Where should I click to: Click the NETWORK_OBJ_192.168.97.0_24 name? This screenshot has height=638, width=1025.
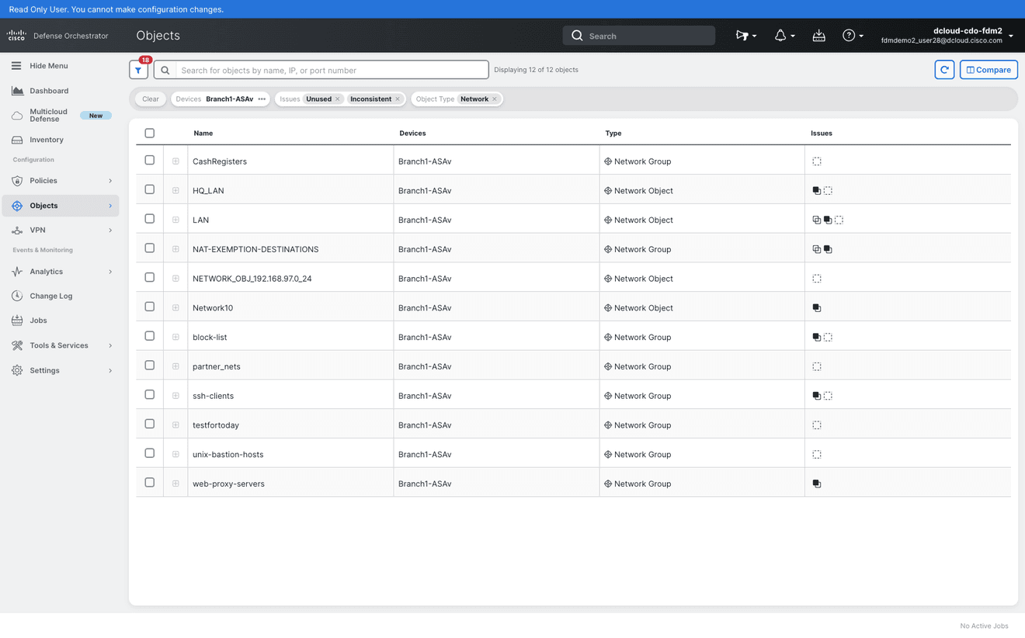point(252,279)
